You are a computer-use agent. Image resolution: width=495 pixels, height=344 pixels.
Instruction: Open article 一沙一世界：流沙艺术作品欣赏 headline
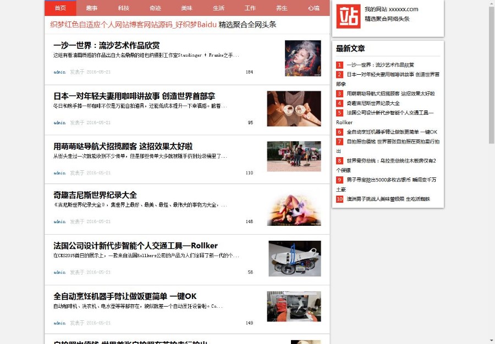click(106, 46)
